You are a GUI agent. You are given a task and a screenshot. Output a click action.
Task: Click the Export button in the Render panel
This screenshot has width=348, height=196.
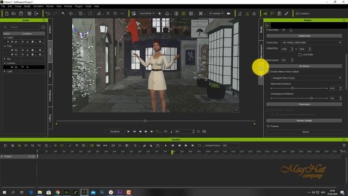pos(306,132)
